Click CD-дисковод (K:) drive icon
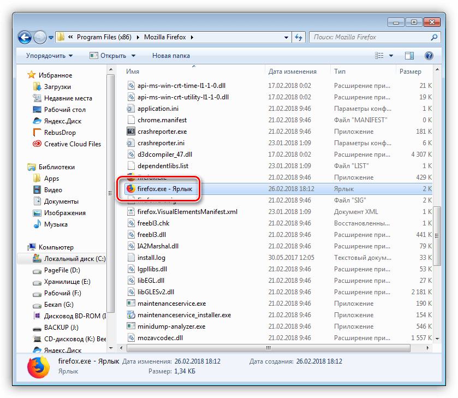The width and height of the screenshot is (458, 398). [37, 339]
